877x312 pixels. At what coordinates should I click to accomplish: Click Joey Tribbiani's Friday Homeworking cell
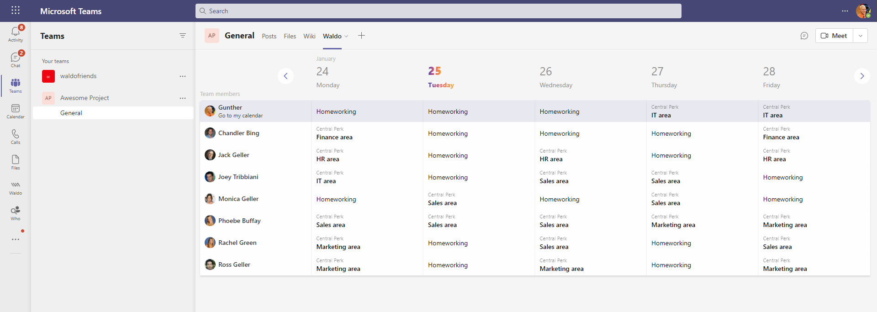click(x=814, y=177)
